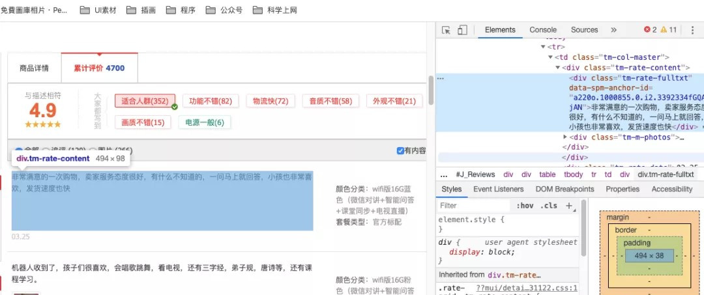Collapse the div tm-rate-content node
704x295 pixels.
(557, 68)
